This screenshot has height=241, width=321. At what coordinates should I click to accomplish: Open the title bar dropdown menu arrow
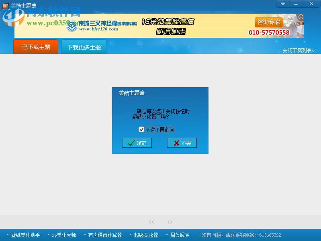[283, 4]
